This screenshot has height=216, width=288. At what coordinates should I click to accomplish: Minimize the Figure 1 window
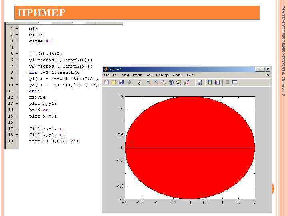[258, 69]
